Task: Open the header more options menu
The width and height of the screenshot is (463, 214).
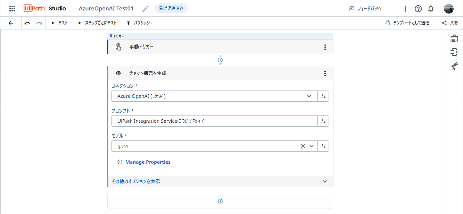Action: coord(405,9)
